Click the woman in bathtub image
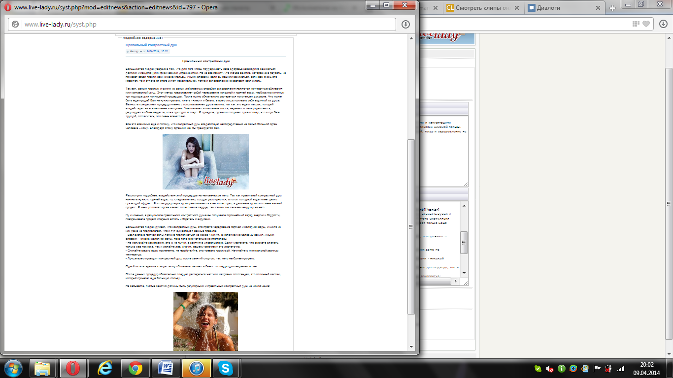The image size is (673, 378). 205,161
